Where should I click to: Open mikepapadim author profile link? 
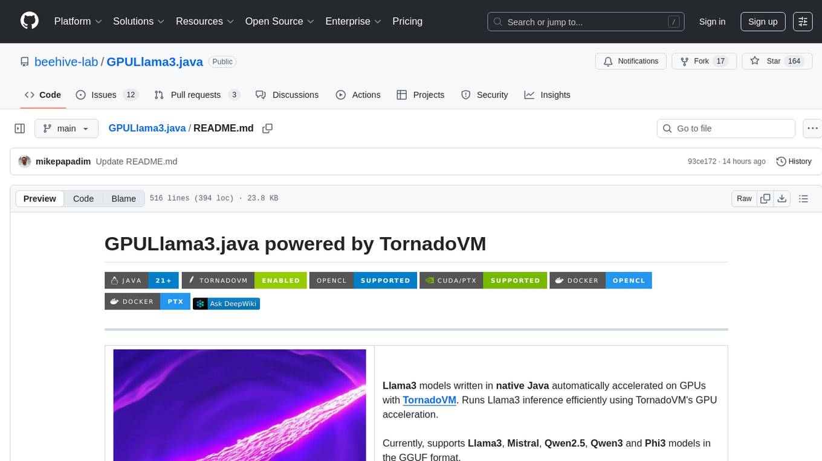[63, 162]
